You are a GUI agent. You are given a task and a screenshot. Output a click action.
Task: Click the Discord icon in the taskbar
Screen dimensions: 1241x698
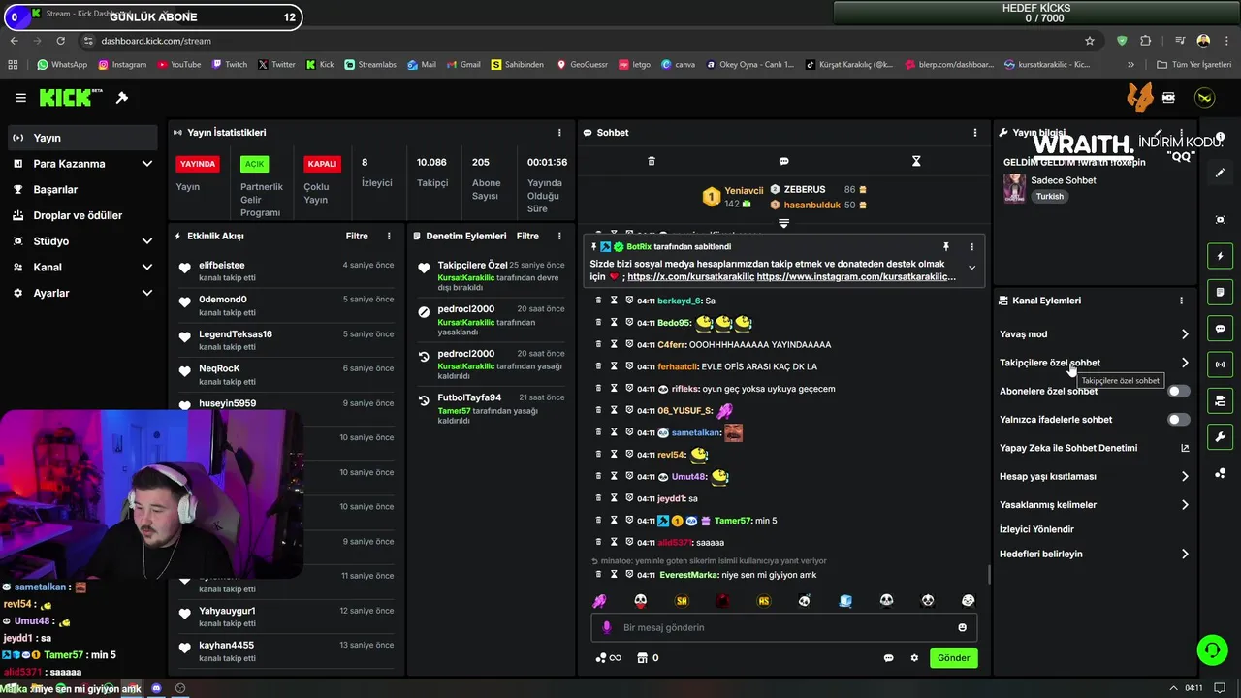[156, 688]
